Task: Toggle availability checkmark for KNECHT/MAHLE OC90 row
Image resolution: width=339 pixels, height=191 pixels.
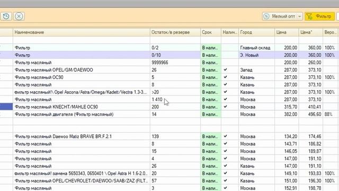Action: pos(225,107)
